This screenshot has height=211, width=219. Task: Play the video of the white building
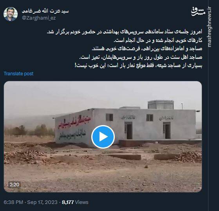point(103,137)
